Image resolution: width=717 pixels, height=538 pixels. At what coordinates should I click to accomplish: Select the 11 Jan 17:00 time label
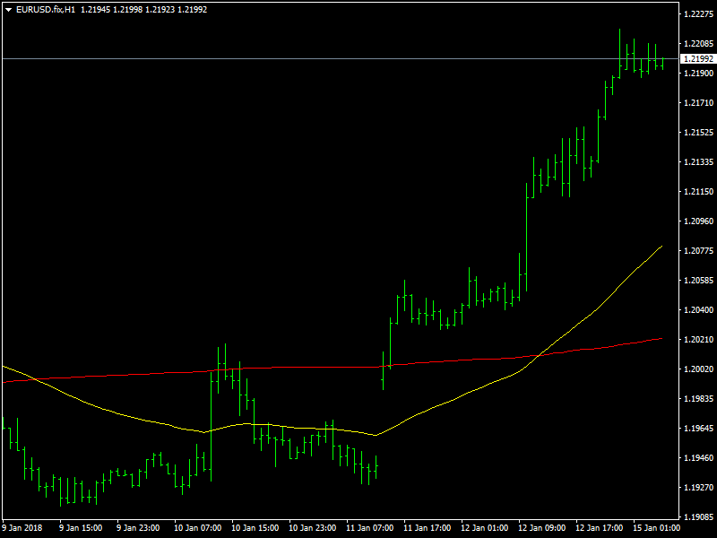tap(428, 528)
